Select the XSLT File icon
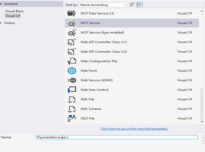This screenshot has width=205, height=152. pyautogui.click(x=72, y=118)
